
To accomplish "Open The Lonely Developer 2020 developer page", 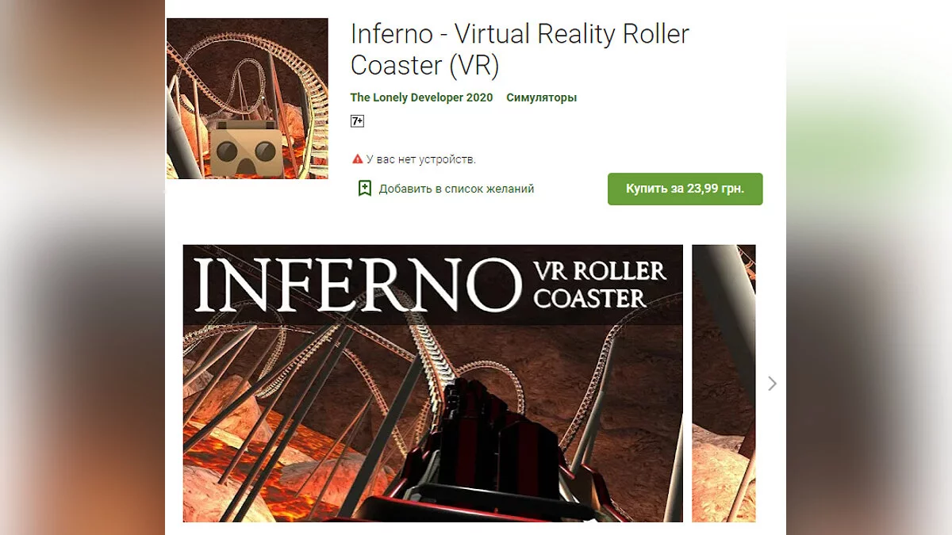I will 421,97.
